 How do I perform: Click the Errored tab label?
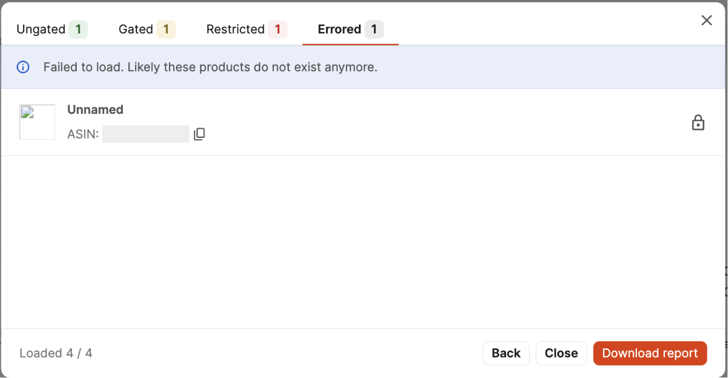tap(339, 30)
